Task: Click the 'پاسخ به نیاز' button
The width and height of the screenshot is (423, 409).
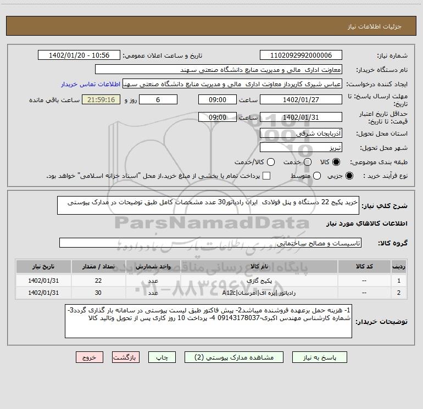Action: tap(319, 357)
